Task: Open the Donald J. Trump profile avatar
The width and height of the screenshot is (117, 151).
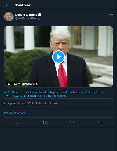Action: pos(8,17)
